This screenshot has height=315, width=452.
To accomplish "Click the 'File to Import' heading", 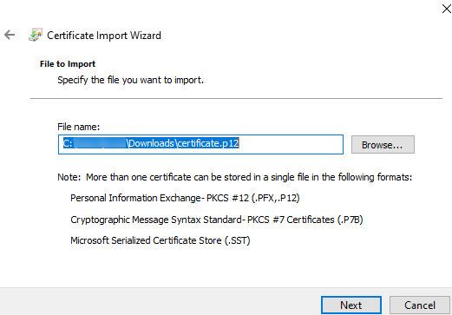I will 68,63.
